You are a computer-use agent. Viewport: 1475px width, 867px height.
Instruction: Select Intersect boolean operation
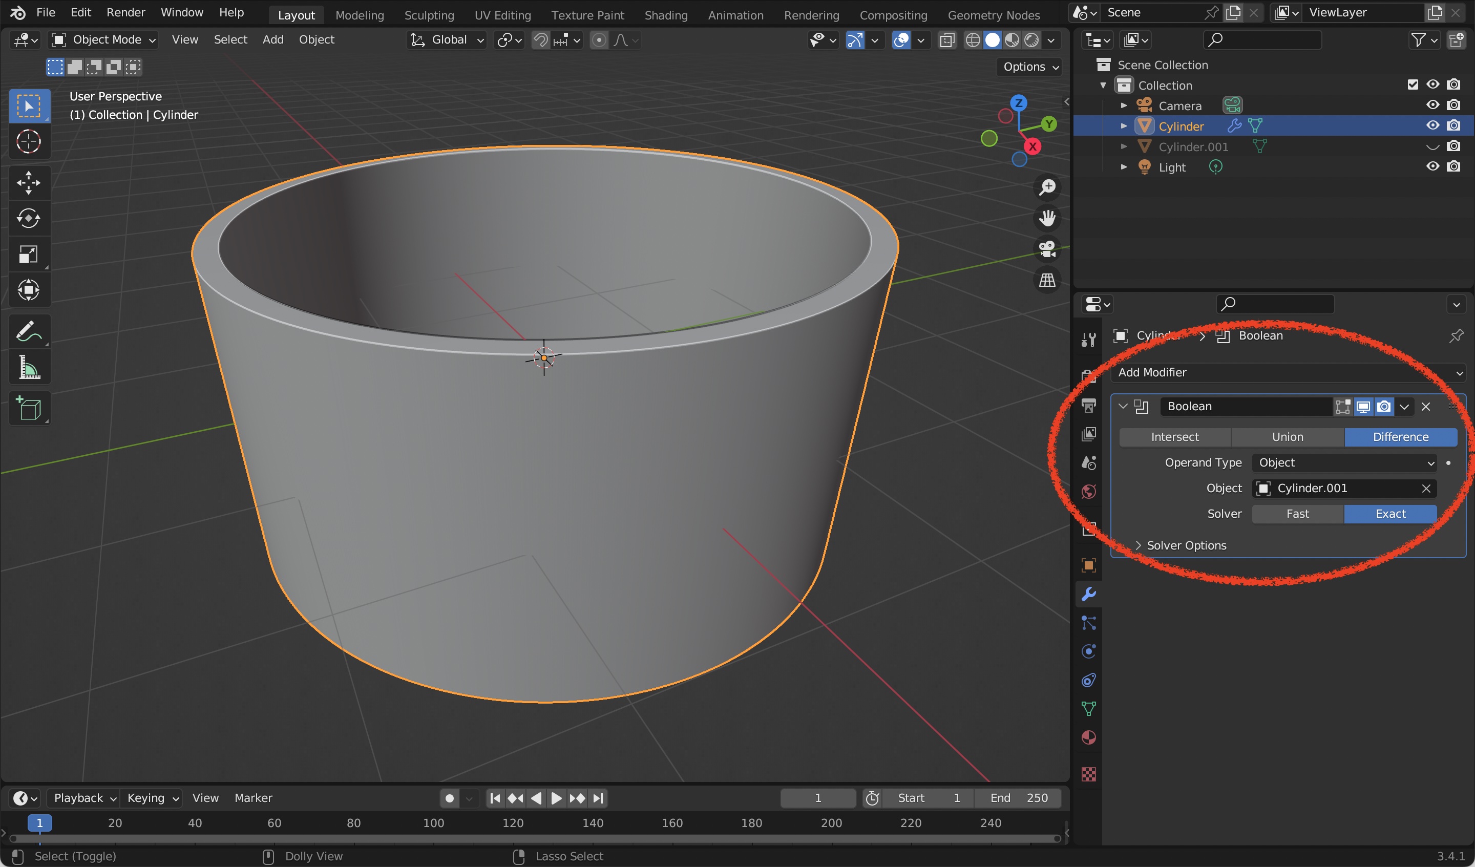point(1175,437)
